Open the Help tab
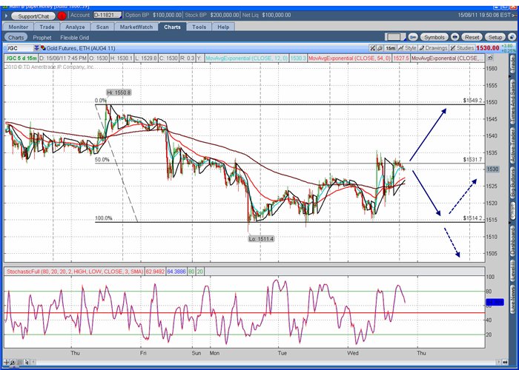 point(223,27)
